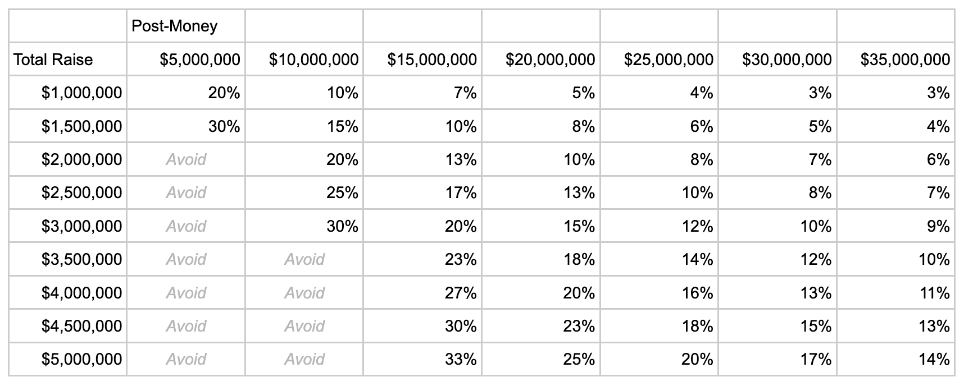Image resolution: width=964 pixels, height=386 pixels.
Task: Click the $5,000,000 total raise row label
Action: point(68,359)
